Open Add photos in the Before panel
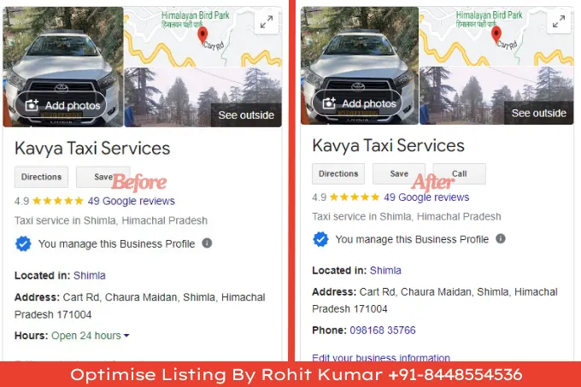581x387 pixels. pos(62,106)
